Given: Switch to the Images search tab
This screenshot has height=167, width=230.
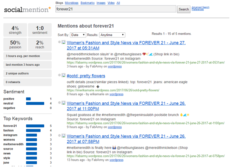Looking at the screenshot, I should coord(101,3).
